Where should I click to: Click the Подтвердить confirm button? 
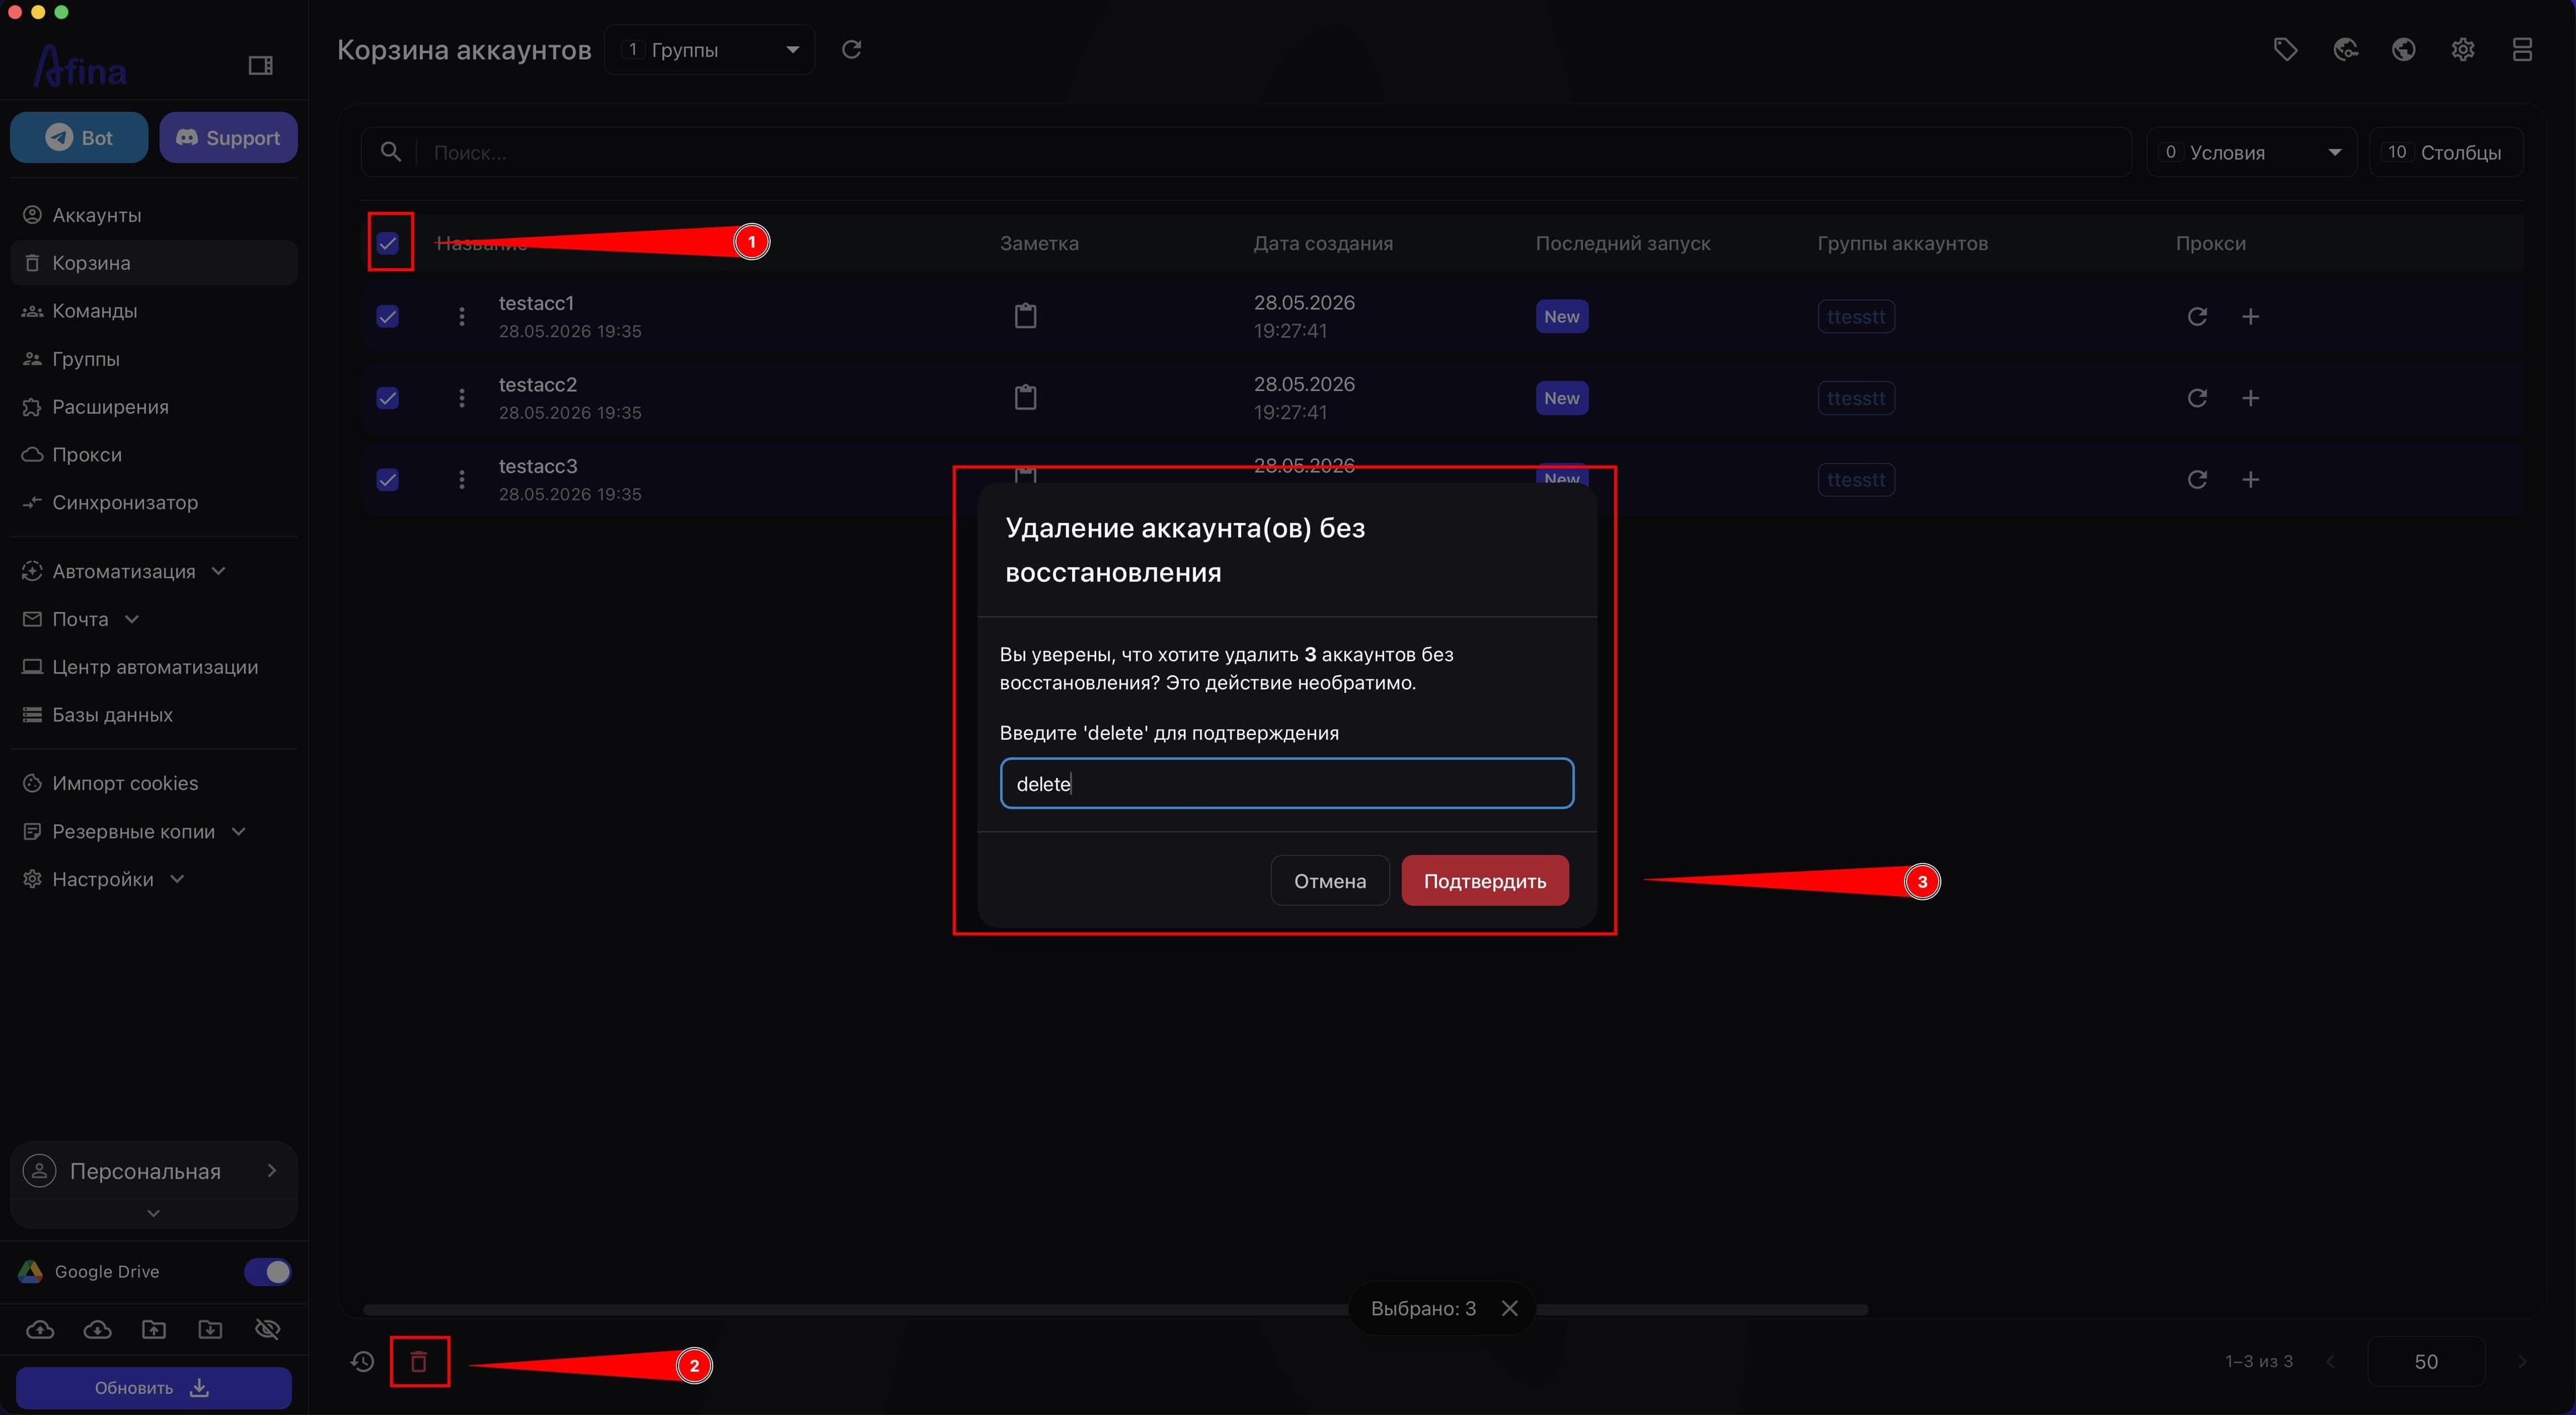(1485, 881)
